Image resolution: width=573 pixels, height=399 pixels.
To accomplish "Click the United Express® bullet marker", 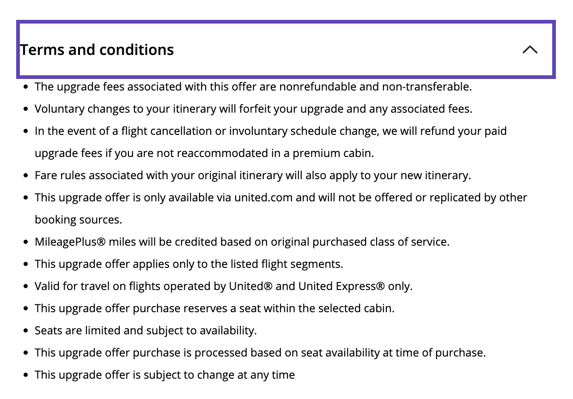I will (25, 286).
